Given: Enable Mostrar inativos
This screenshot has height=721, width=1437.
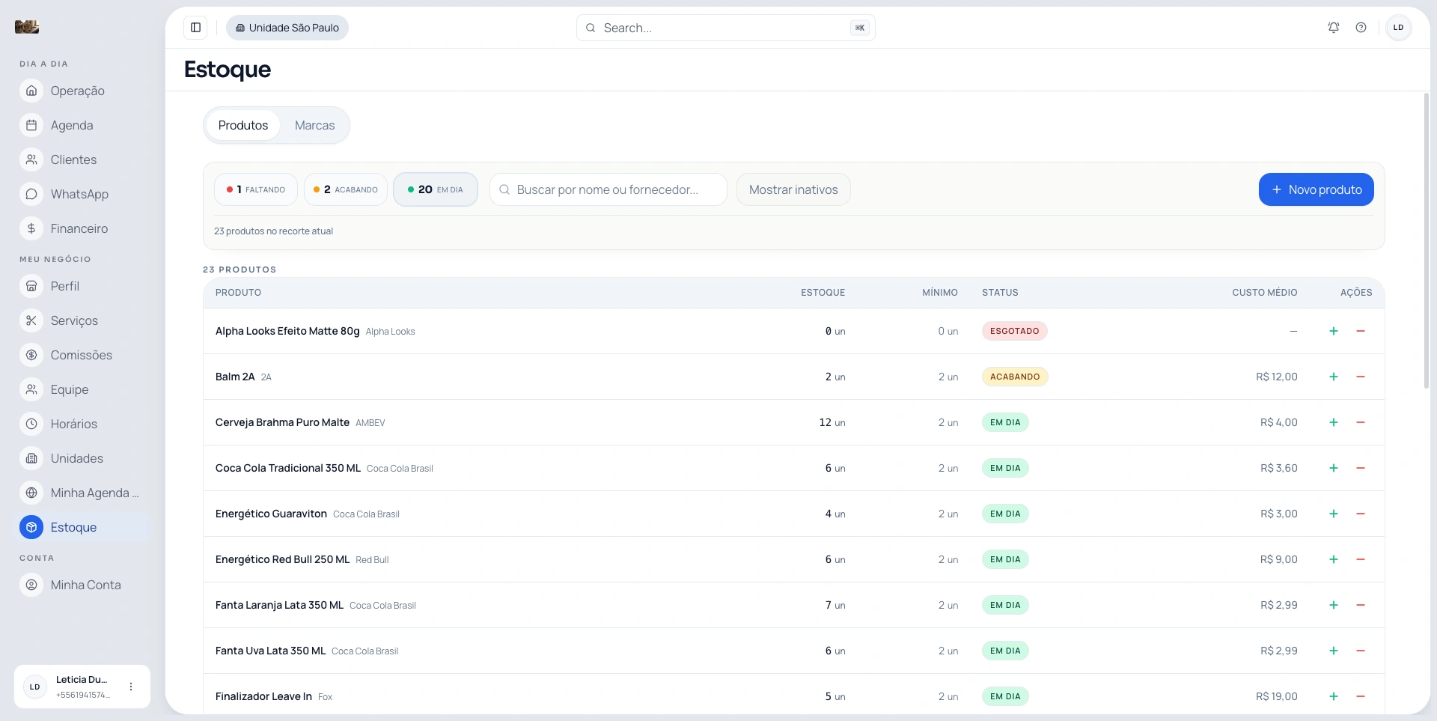Looking at the screenshot, I should (793, 189).
